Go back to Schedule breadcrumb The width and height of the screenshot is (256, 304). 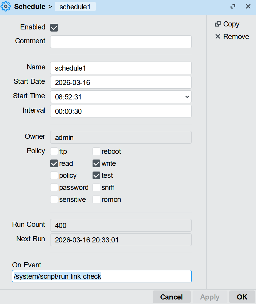tap(30, 7)
